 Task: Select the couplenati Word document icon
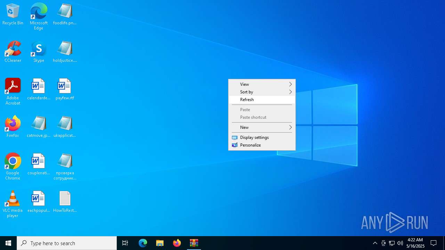point(39,164)
